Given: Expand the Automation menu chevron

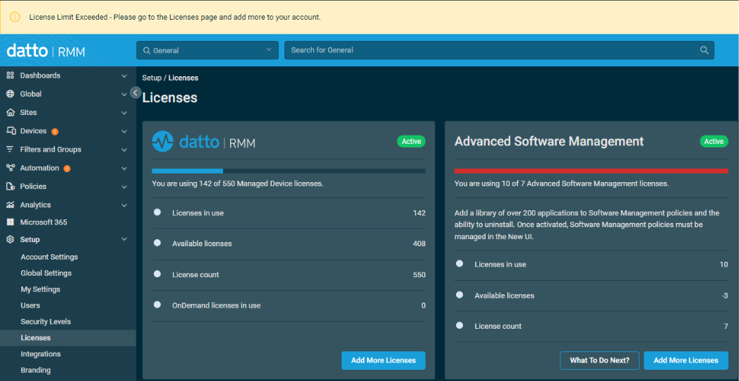Looking at the screenshot, I should tap(124, 168).
